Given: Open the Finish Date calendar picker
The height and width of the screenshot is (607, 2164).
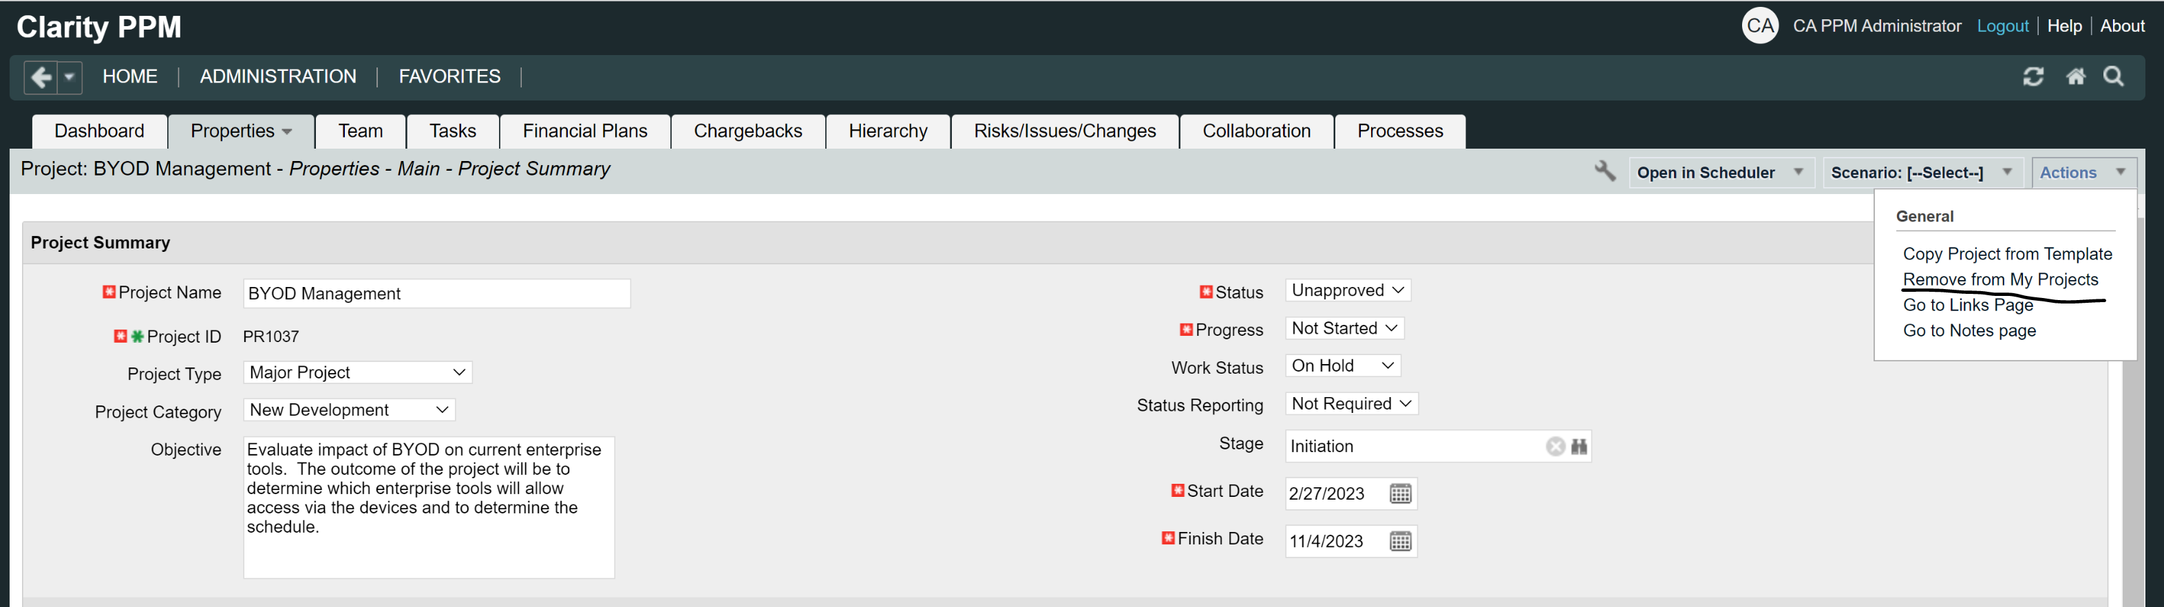Looking at the screenshot, I should pyautogui.click(x=1401, y=542).
